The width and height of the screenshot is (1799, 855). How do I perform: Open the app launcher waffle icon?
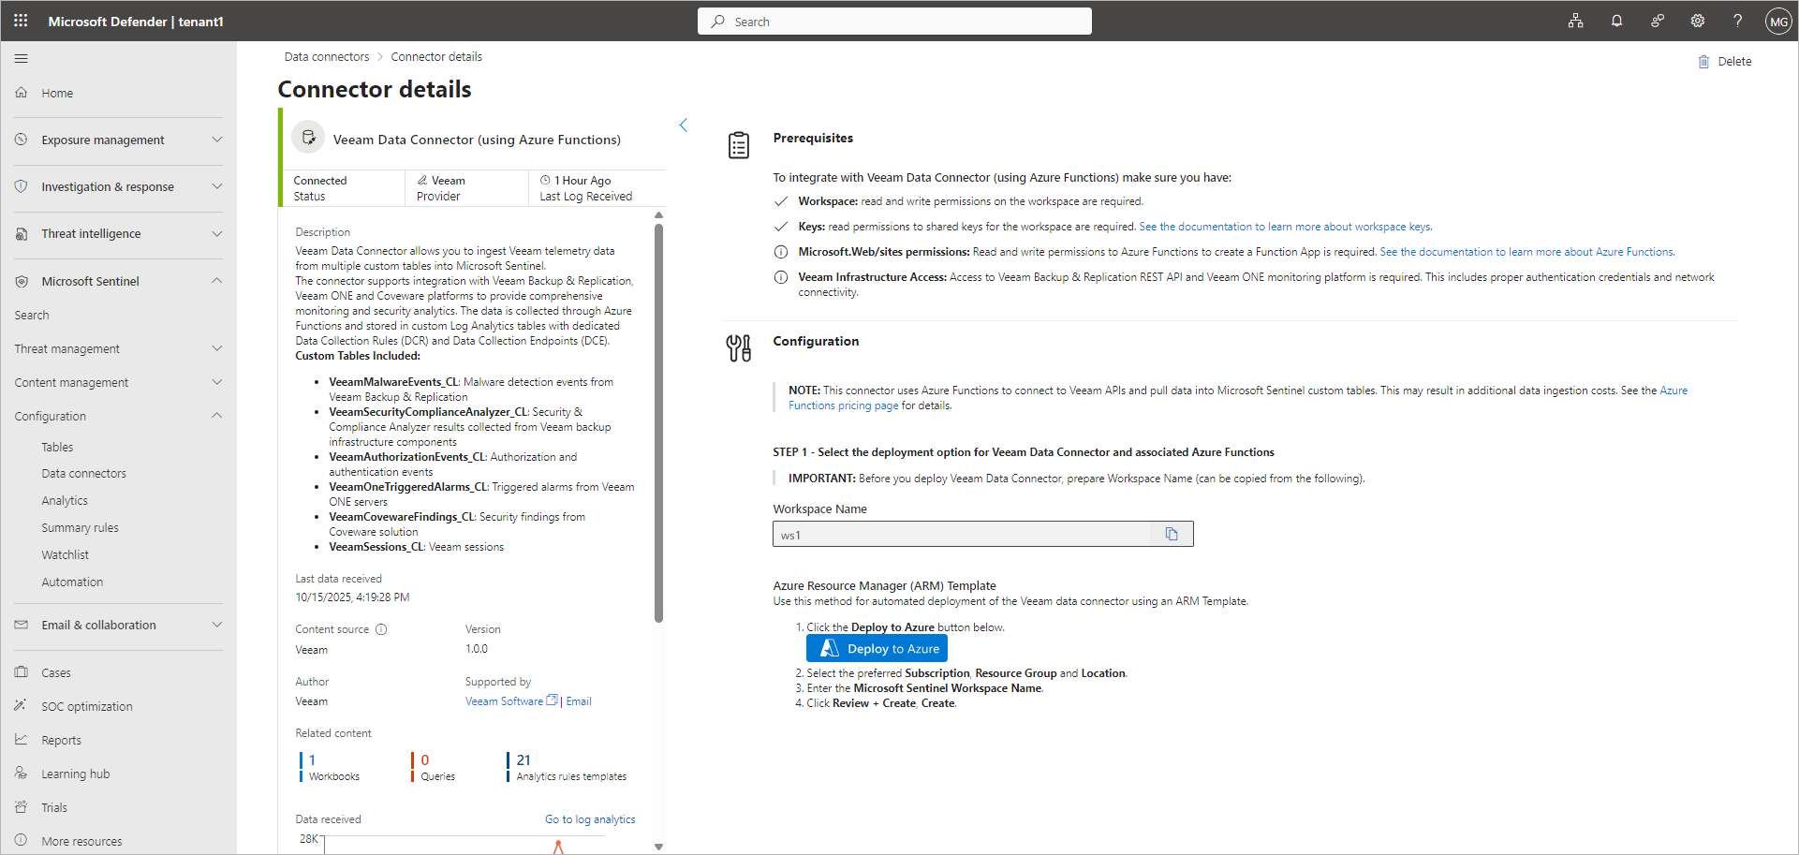click(21, 21)
